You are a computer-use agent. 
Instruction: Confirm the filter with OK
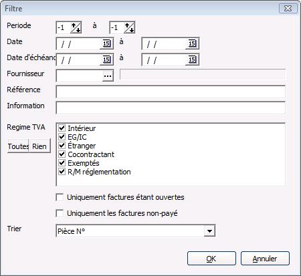click(211, 259)
